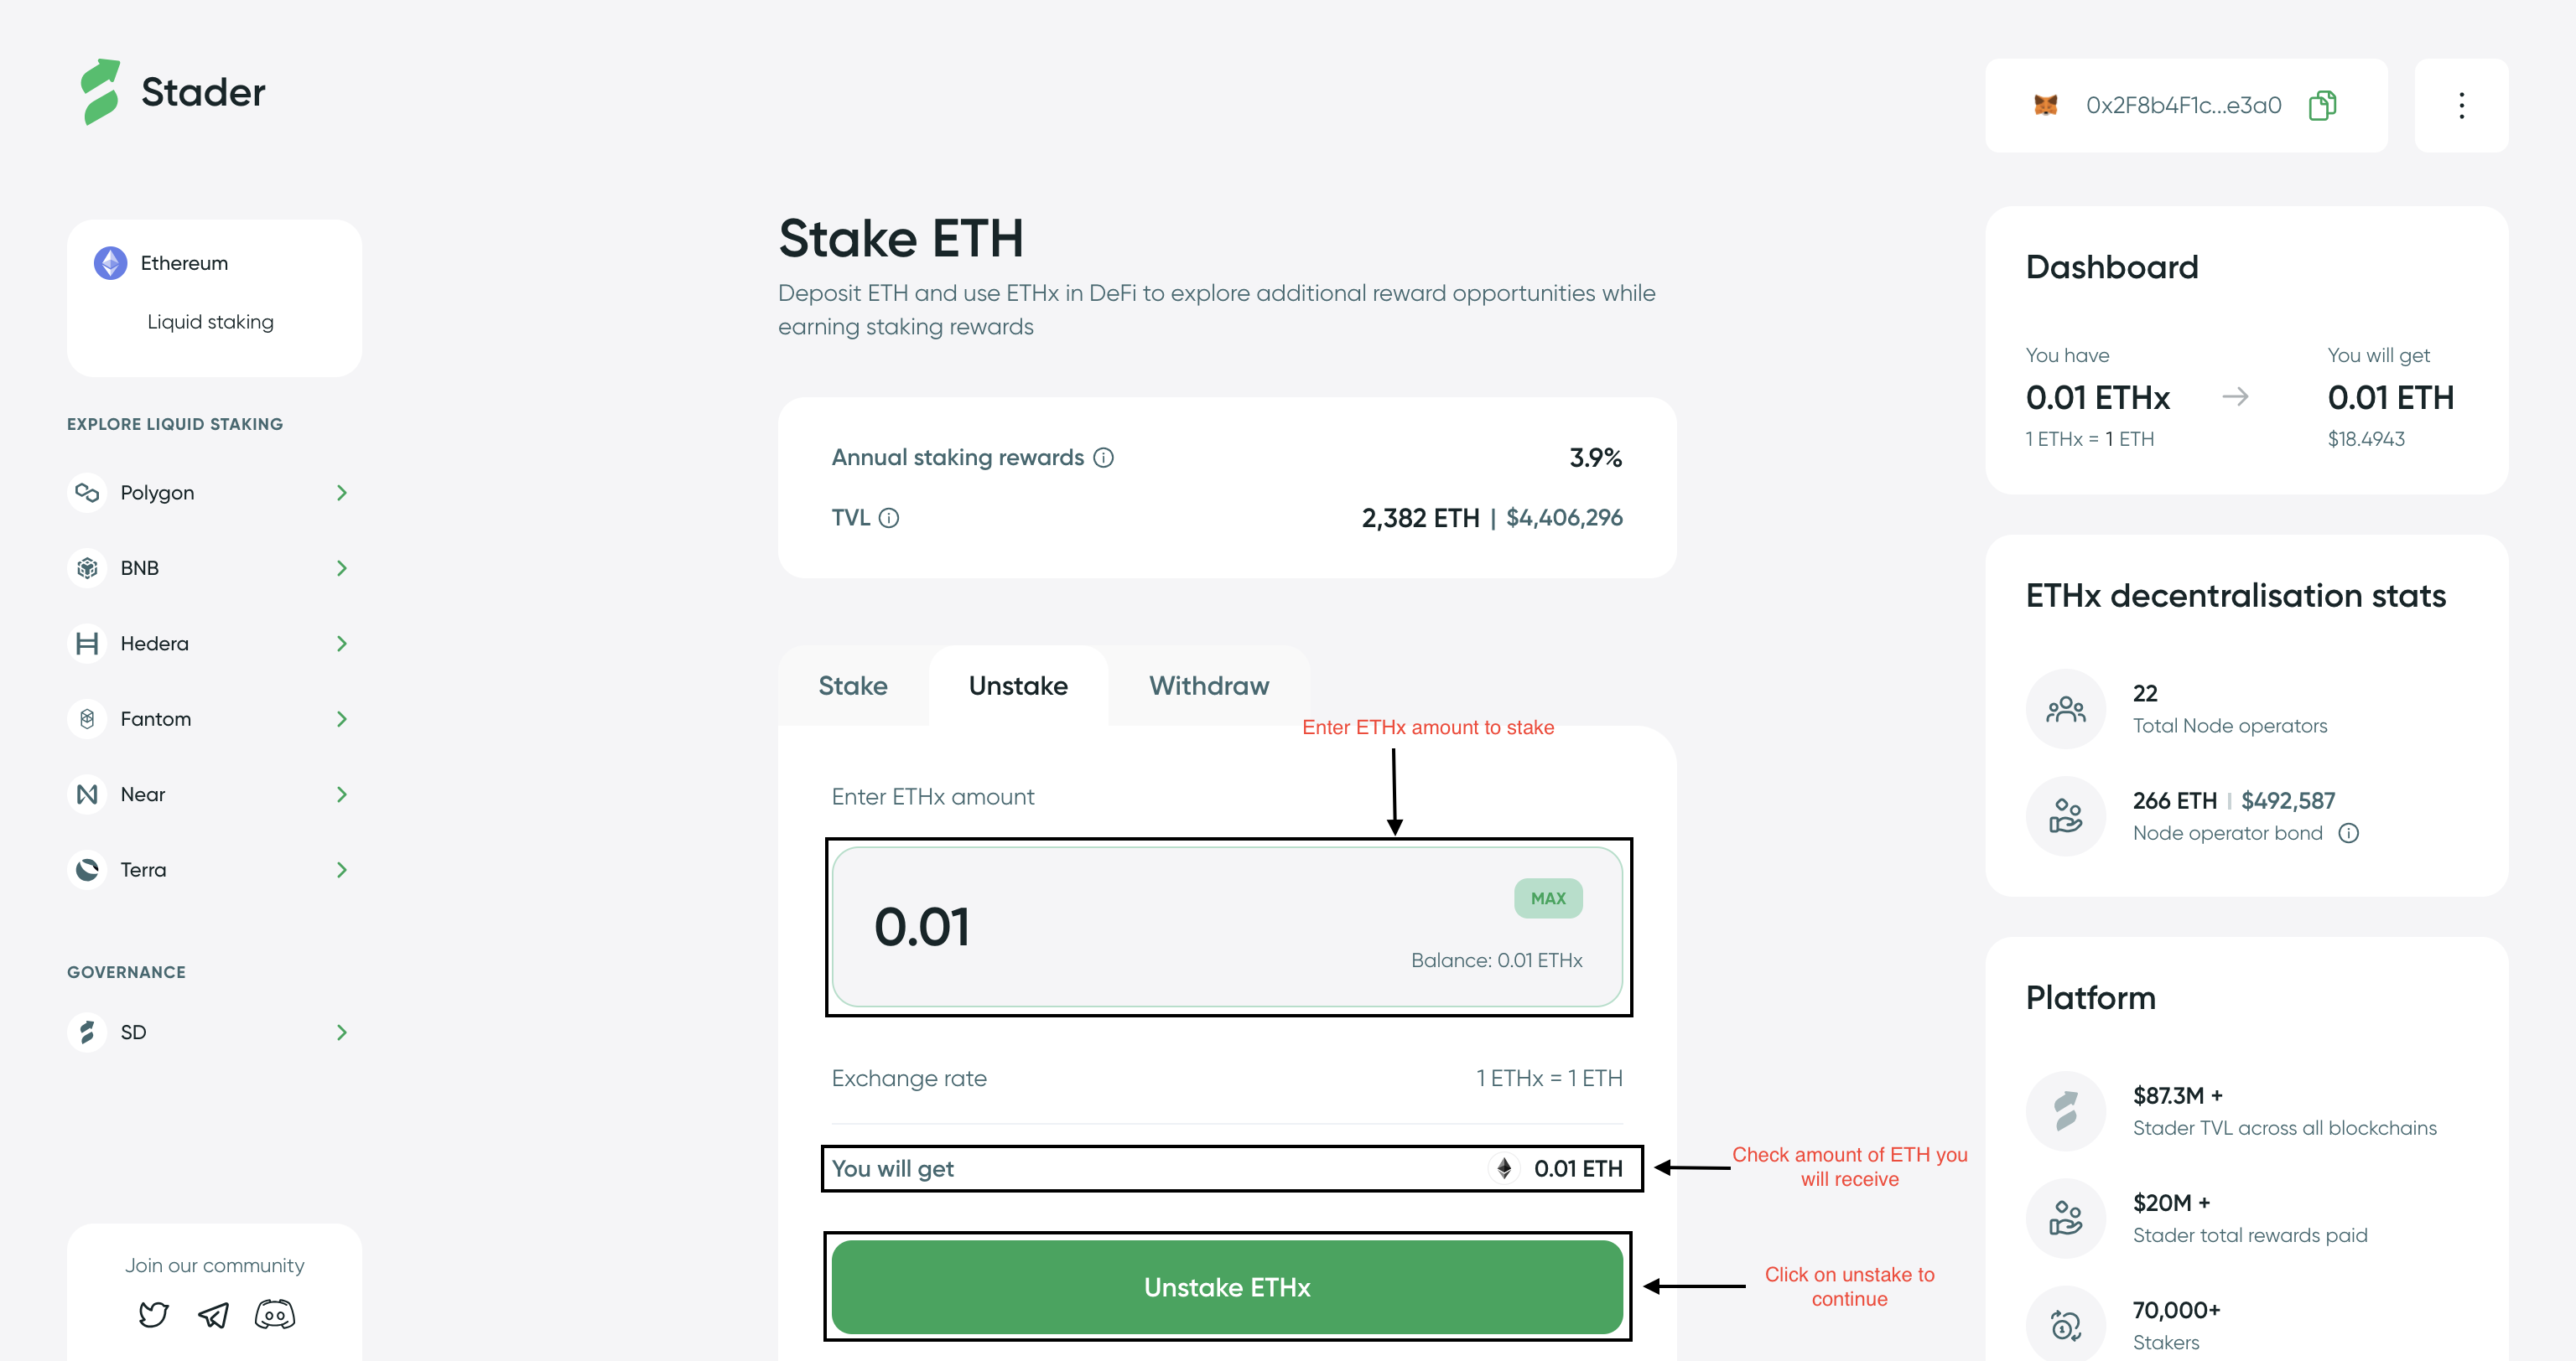Screen dimensions: 2576x1361
Task: Expand the Hedera staking option
Action: click(341, 644)
